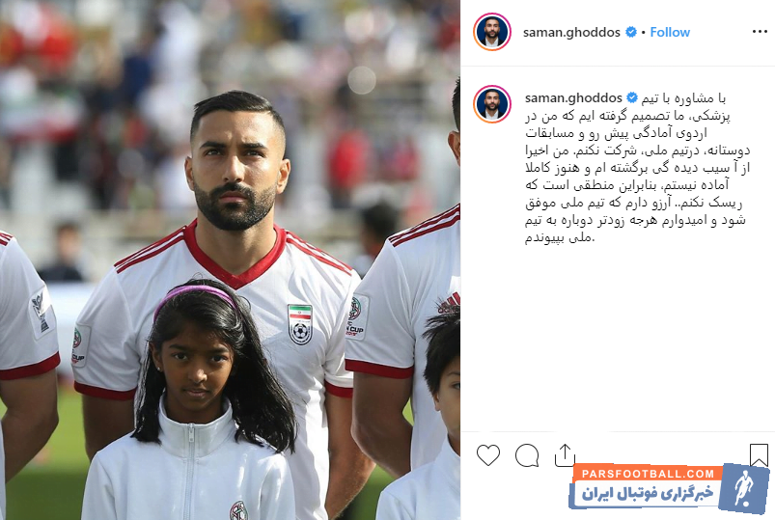Click the verified badge in the header
The width and height of the screenshot is (775, 520).
click(x=631, y=32)
